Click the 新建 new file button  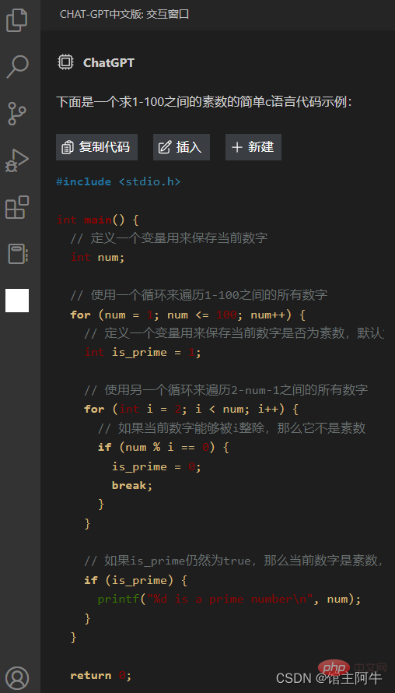253,147
